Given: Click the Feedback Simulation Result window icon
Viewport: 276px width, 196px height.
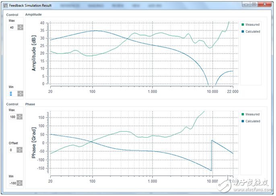Looking at the screenshot, I should coord(6,6).
